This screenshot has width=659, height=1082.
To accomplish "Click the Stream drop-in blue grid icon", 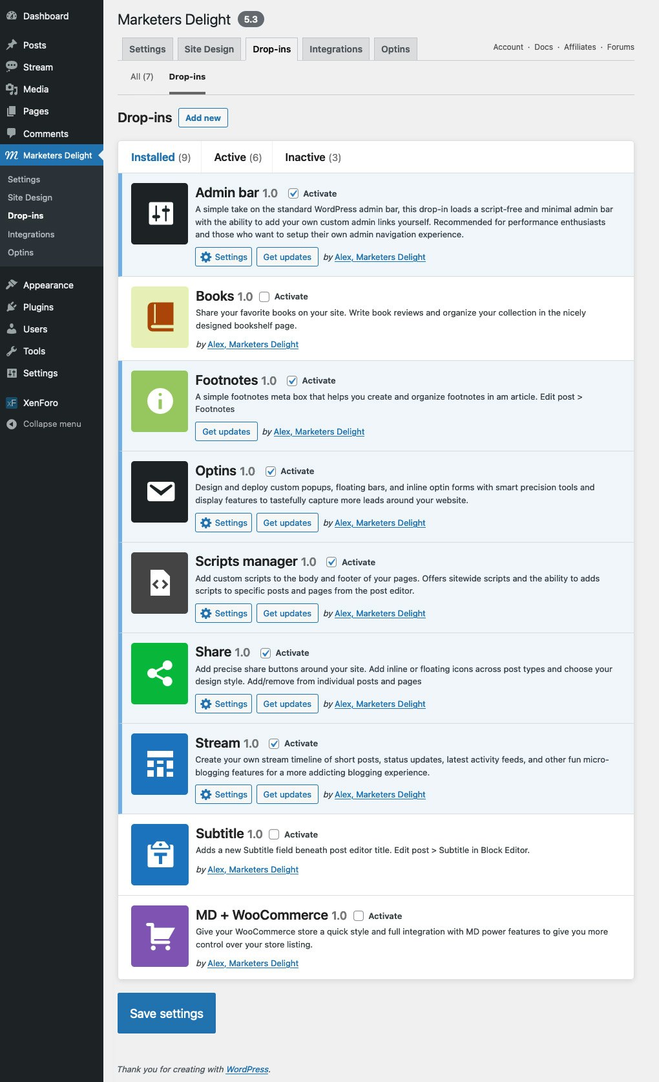I will [160, 764].
